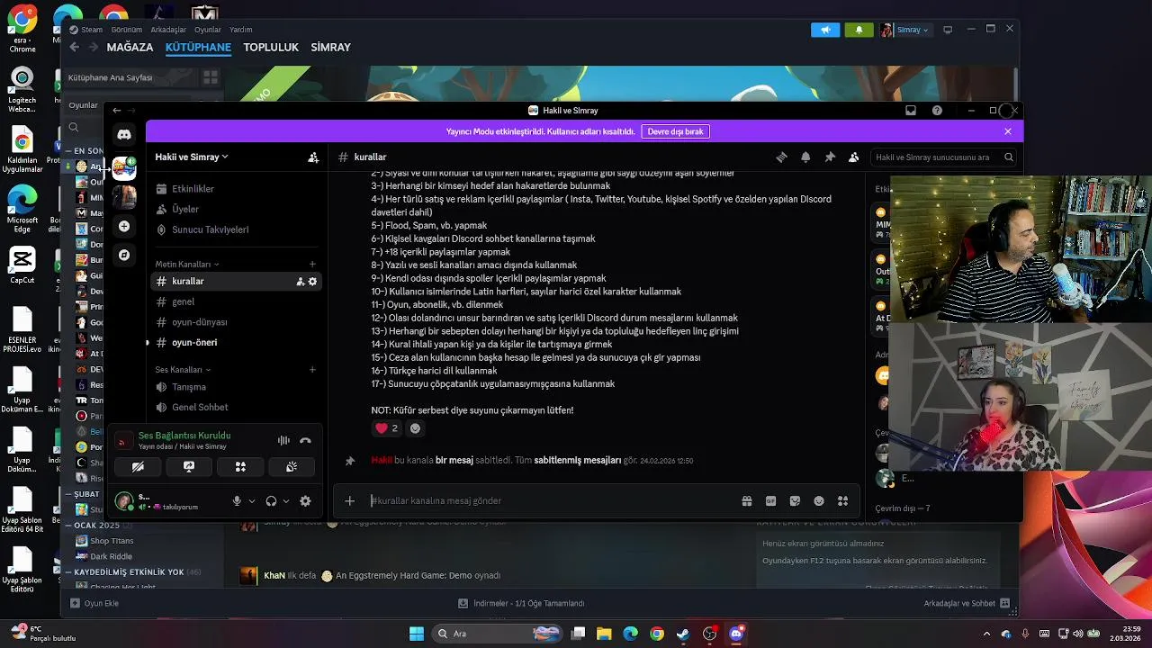Viewport: 1152px width, 648px height.
Task: Join the Genel Sohbet voice channel
Action: (x=234, y=408)
